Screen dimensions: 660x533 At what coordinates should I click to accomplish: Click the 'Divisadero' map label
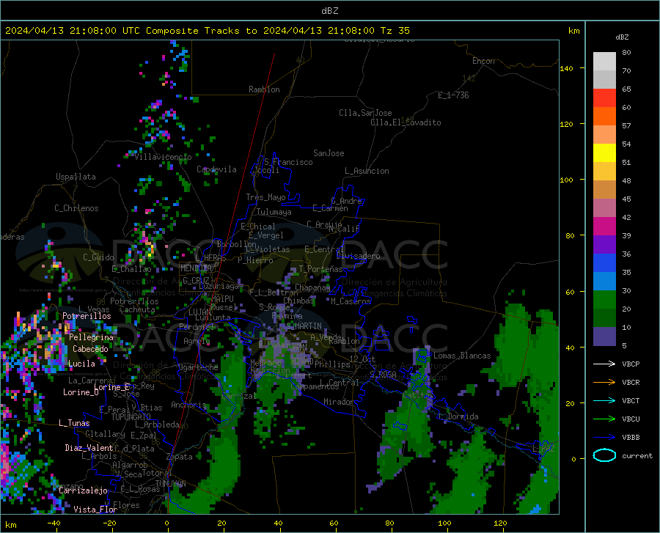[358, 256]
